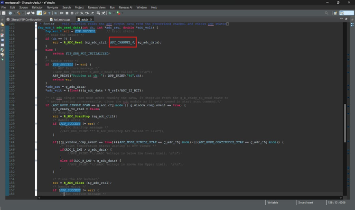
Task: Click the Terminate (stop) toolbar icon
Action: coord(72,13)
